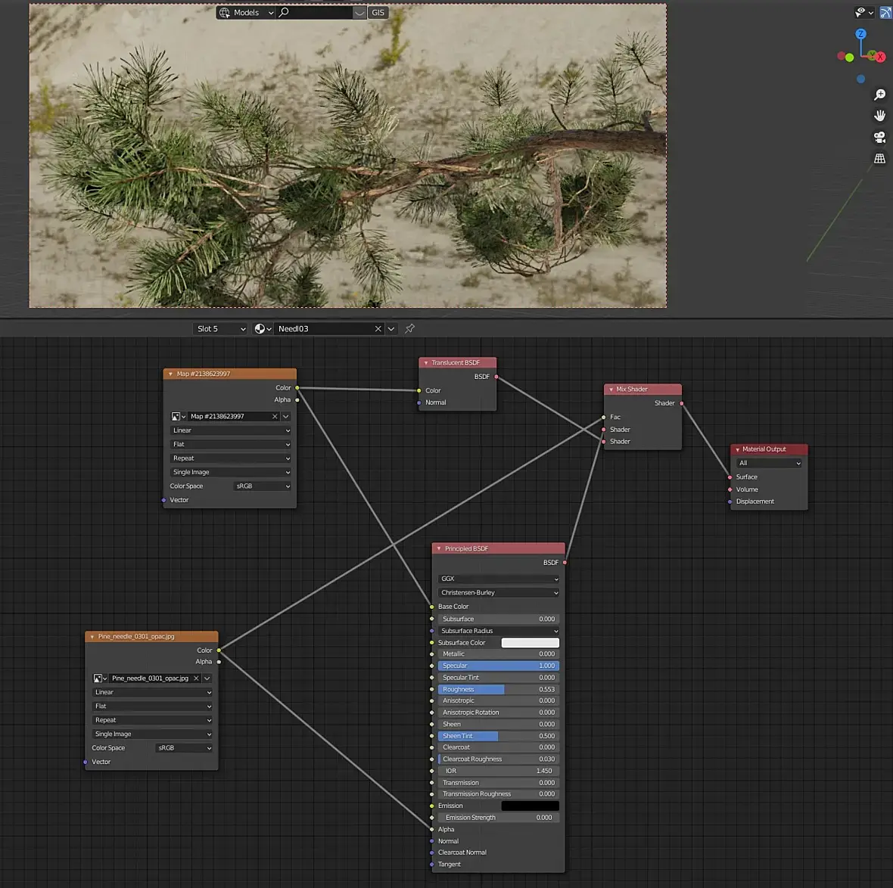Open Repeat dropdown in Pine_needle node
Screen dimensions: 893x888
click(153, 720)
